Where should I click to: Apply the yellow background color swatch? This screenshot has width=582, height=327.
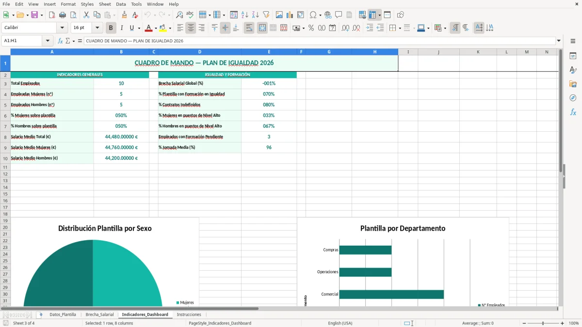pos(163,28)
